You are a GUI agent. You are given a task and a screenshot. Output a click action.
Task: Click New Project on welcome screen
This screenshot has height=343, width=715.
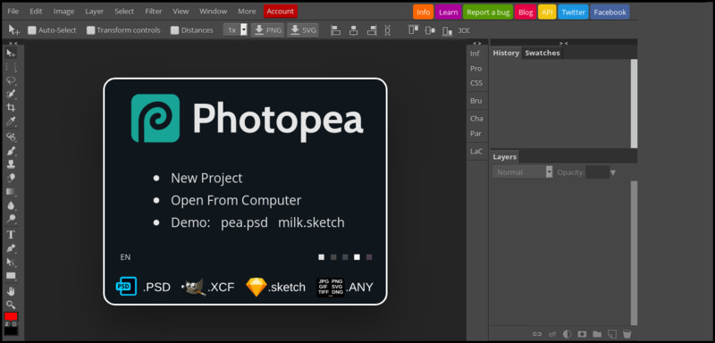pos(206,178)
